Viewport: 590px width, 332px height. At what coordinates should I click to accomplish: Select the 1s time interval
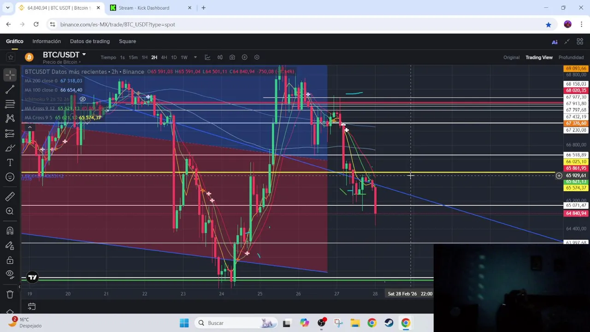point(122,57)
